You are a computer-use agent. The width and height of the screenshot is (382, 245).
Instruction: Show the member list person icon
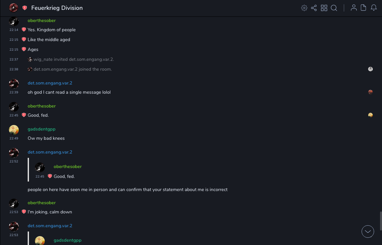coord(354,8)
